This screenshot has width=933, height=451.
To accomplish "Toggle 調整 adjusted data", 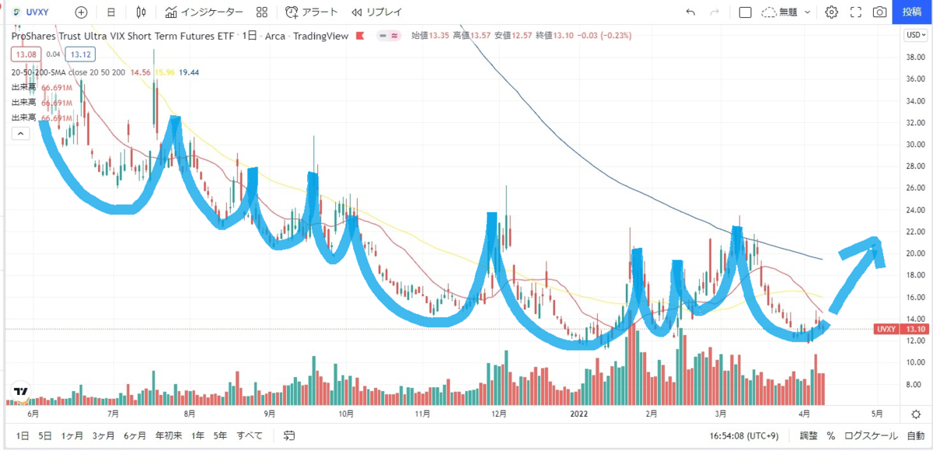I will 809,435.
